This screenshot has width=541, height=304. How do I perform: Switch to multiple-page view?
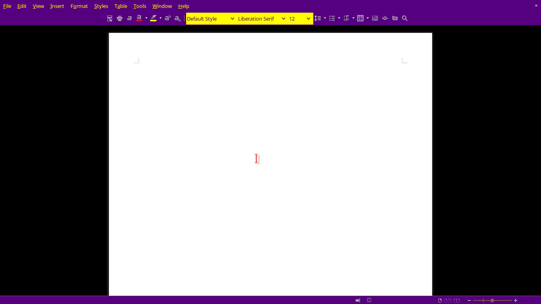[x=447, y=300]
